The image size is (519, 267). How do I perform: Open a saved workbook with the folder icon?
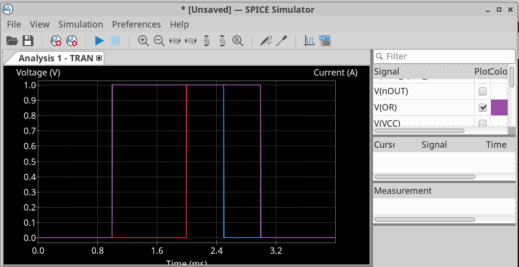(12, 41)
